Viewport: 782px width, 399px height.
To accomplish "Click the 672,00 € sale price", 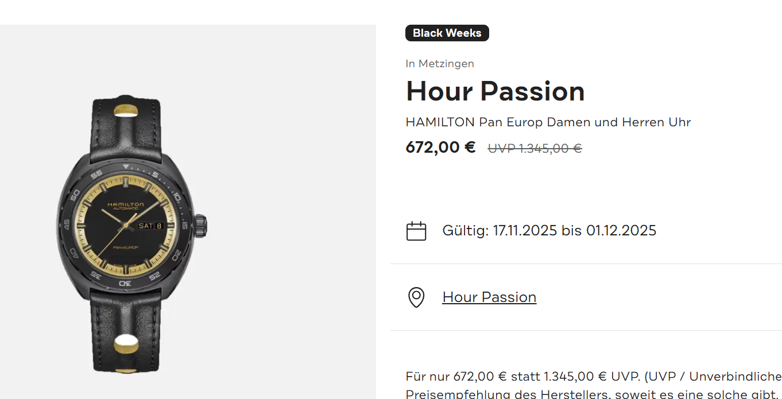I will [440, 148].
